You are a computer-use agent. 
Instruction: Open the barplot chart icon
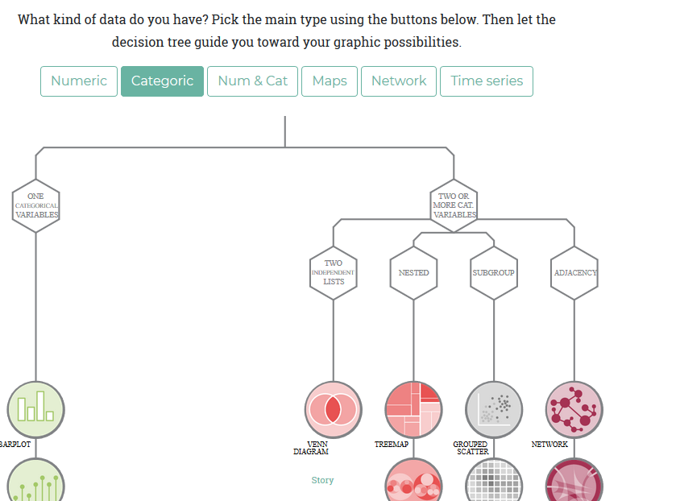point(36,409)
